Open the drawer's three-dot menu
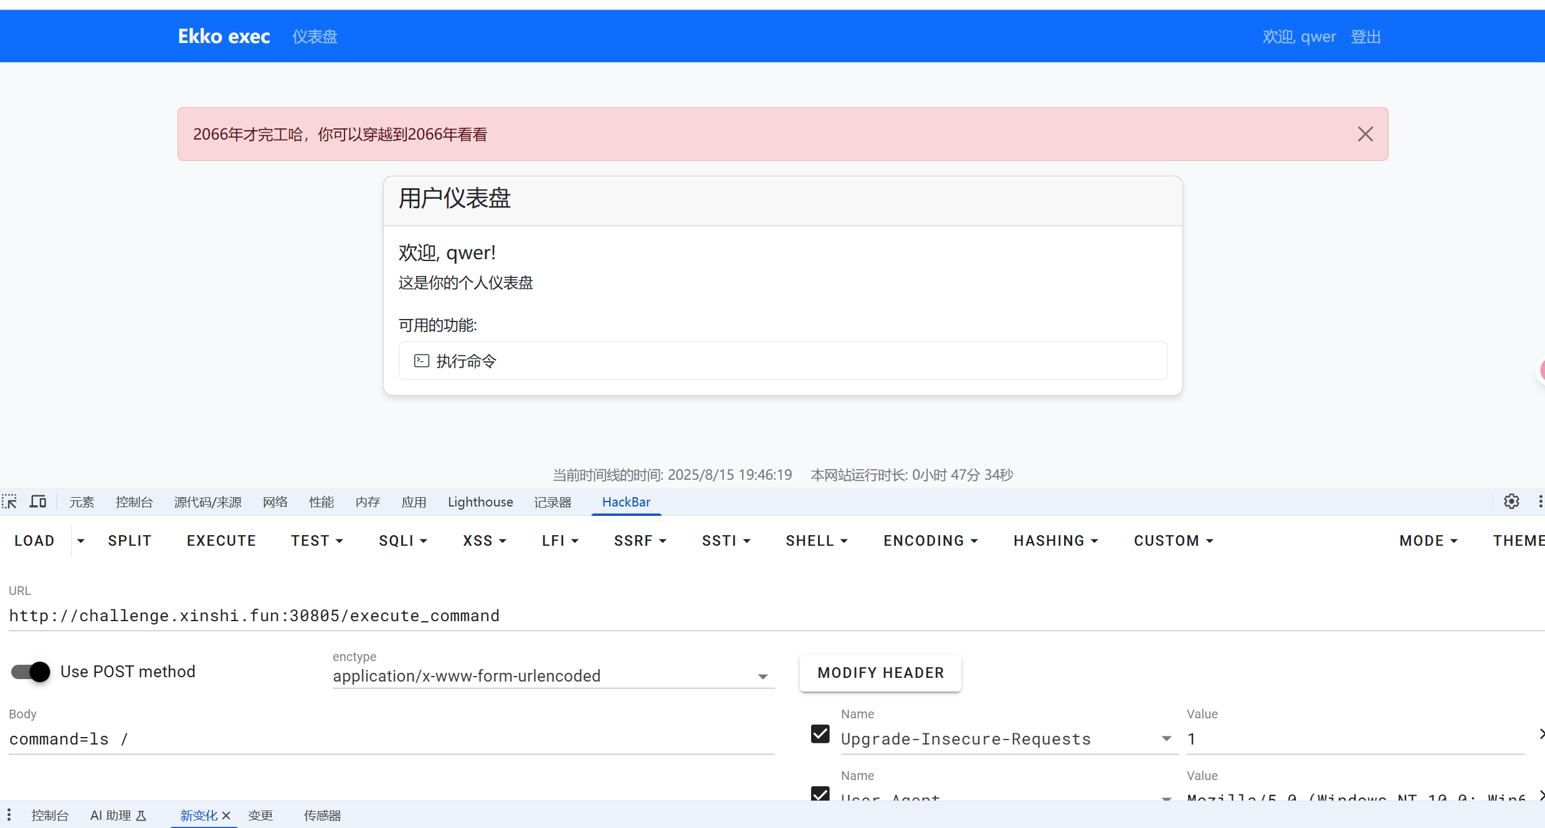The image size is (1545, 828). (x=9, y=815)
